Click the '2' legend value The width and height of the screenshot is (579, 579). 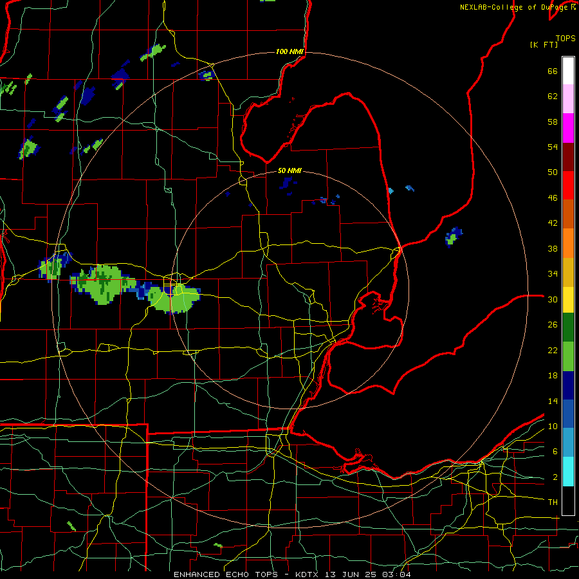coord(555,477)
